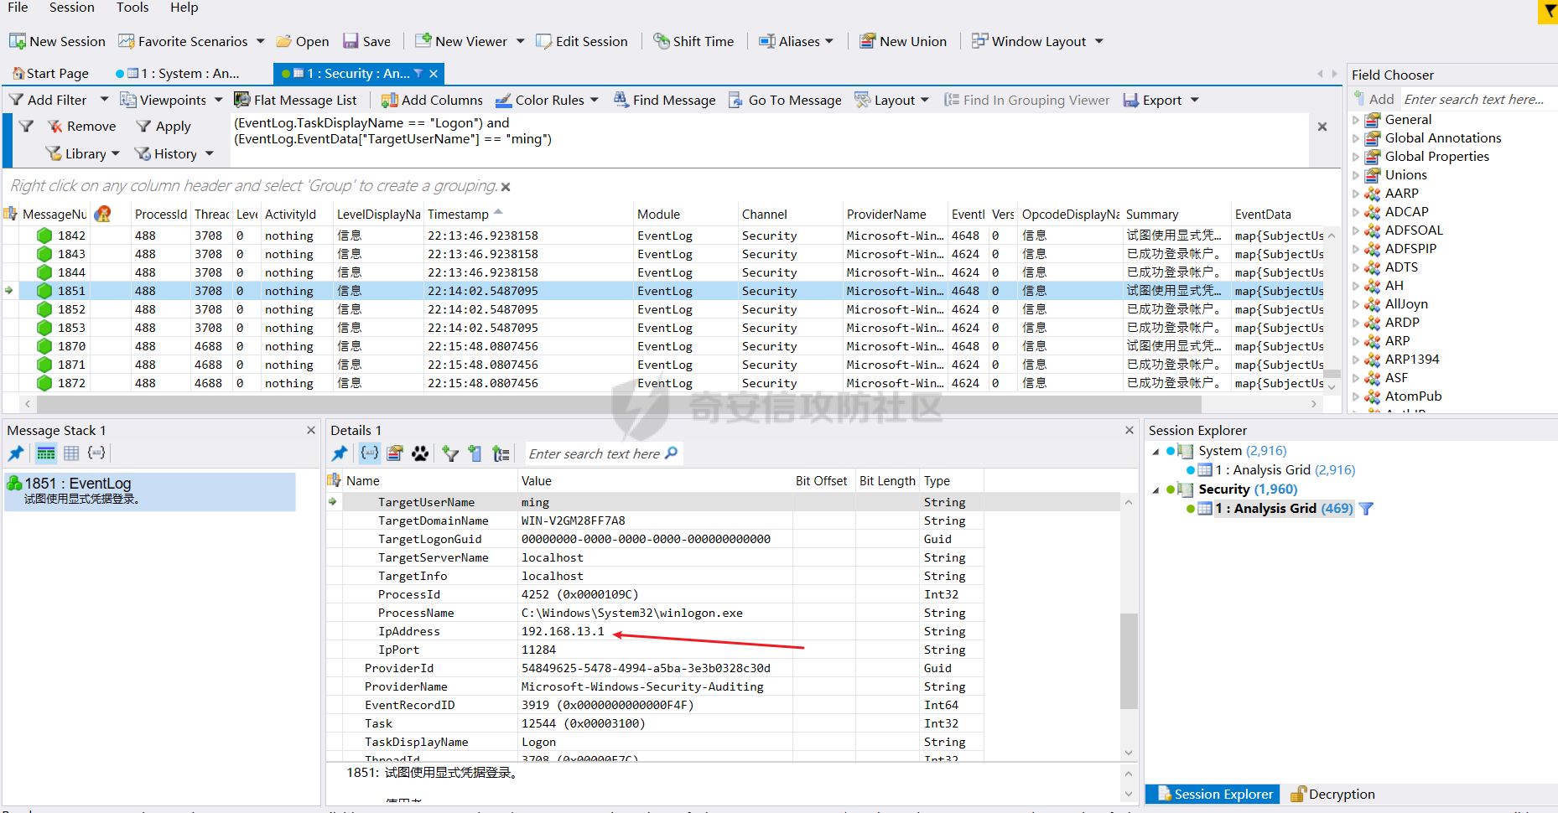Click the Details pin icon
The width and height of the screenshot is (1558, 813).
click(x=340, y=453)
